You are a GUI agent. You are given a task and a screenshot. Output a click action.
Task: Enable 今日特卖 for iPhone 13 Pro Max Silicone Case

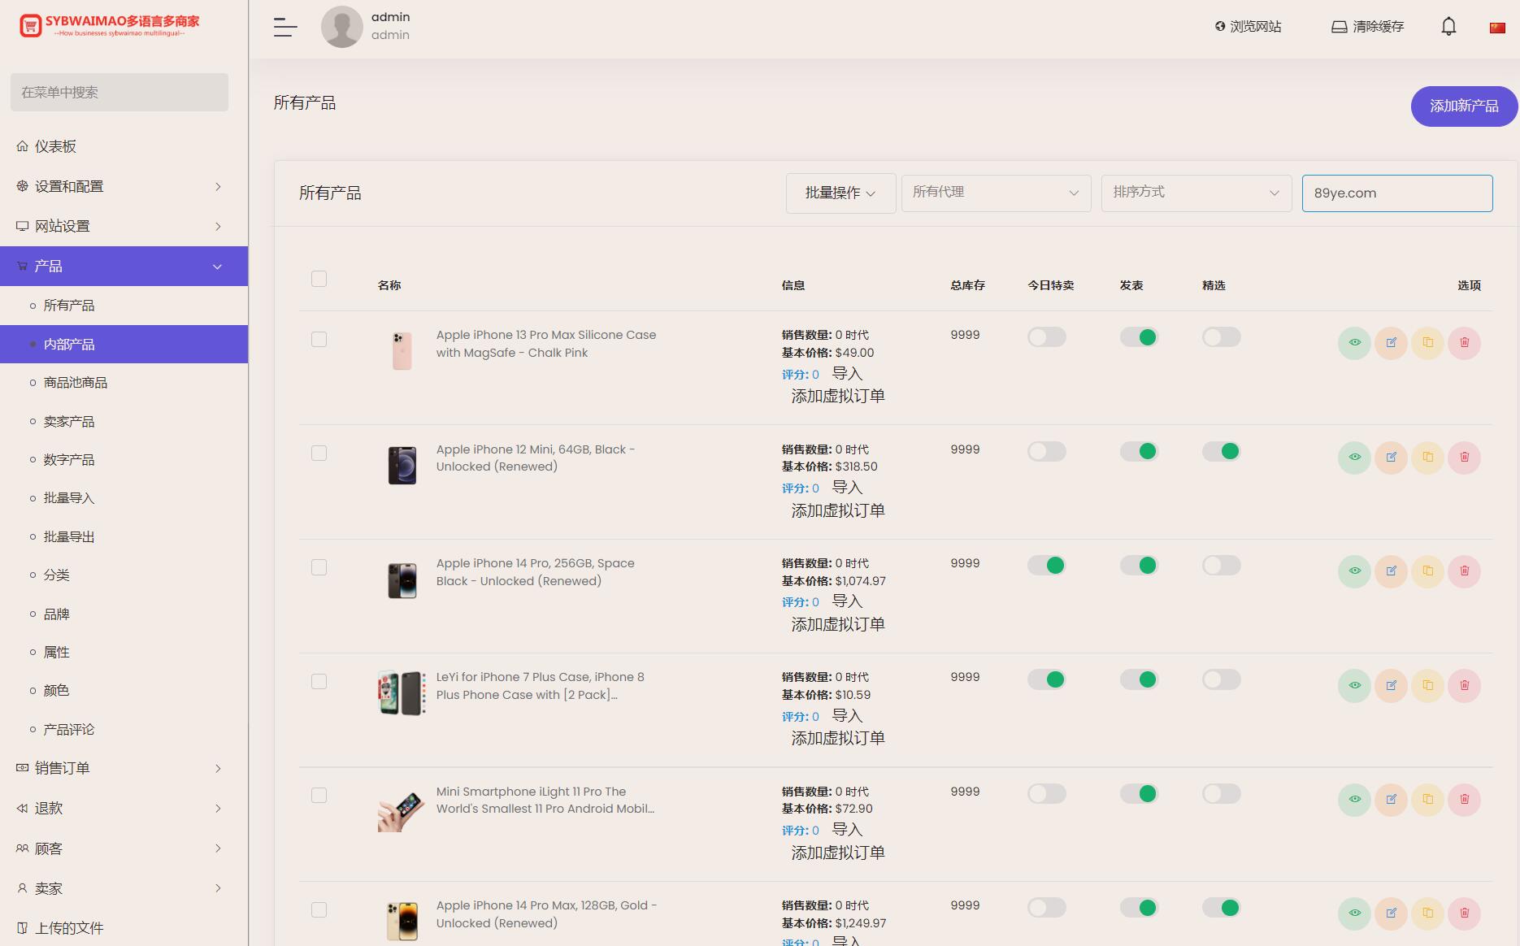[x=1047, y=337]
